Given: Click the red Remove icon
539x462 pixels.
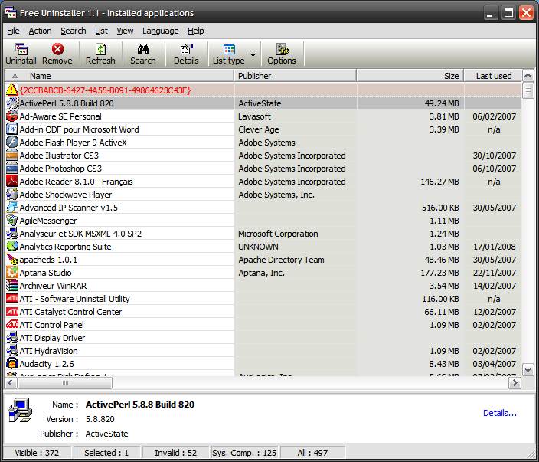Looking at the screenshot, I should [x=57, y=49].
